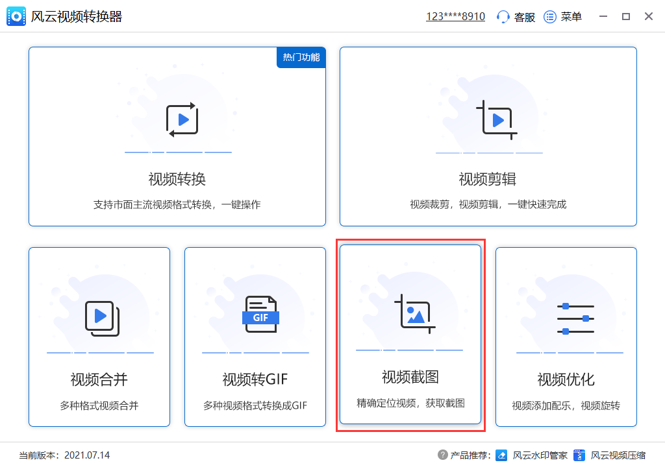Click the 菜单 list icon

(549, 17)
